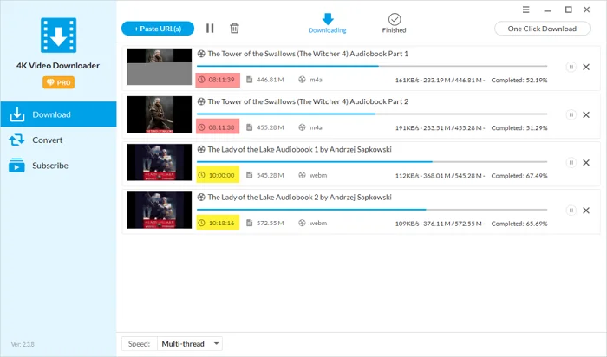Pause Tower of the Swallows Part 2 download

tap(571, 114)
